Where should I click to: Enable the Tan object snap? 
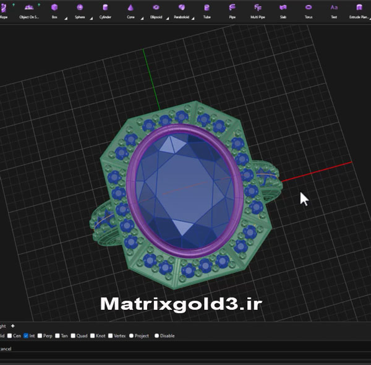[58, 336]
